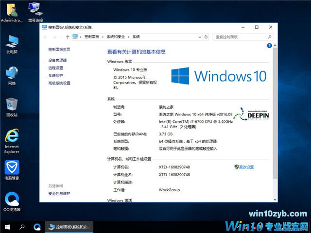311x233 pixels.
Task: Open 系统保护 link
Action: point(55,76)
